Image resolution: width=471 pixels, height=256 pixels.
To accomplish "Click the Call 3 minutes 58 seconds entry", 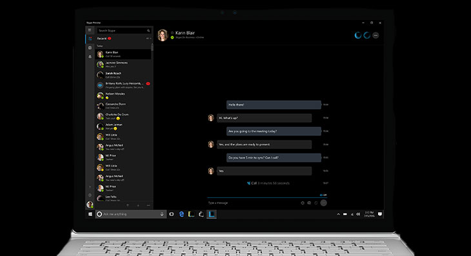I will coord(268,183).
